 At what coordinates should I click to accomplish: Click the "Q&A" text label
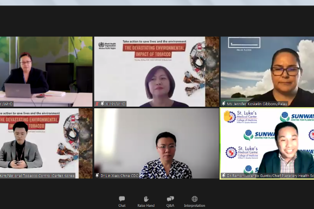tap(170, 205)
